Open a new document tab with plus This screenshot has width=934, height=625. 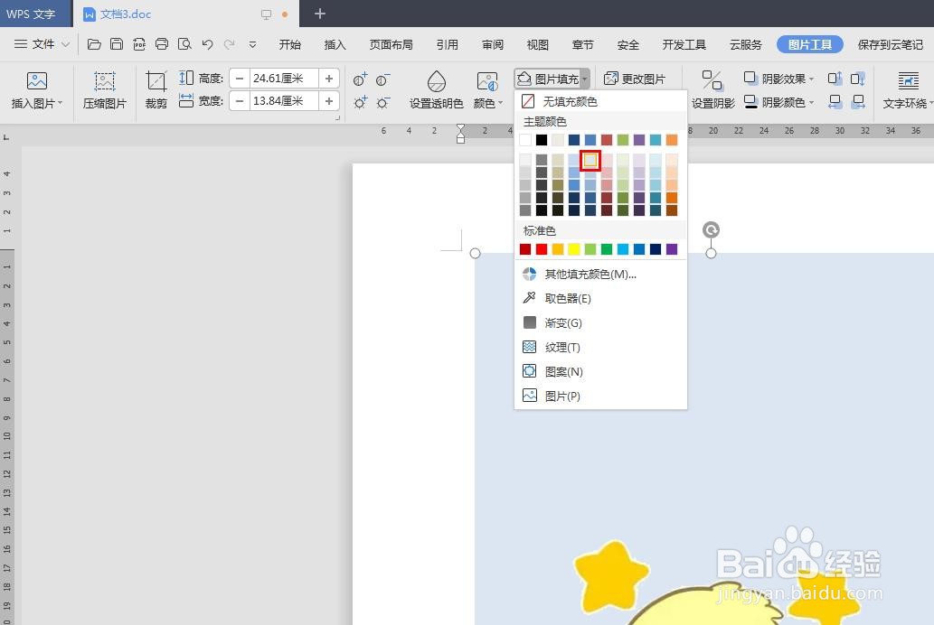coord(320,13)
